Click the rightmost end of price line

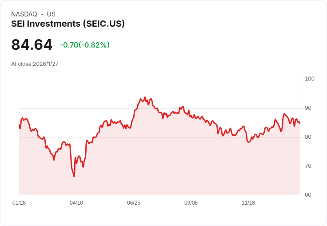(x=300, y=123)
